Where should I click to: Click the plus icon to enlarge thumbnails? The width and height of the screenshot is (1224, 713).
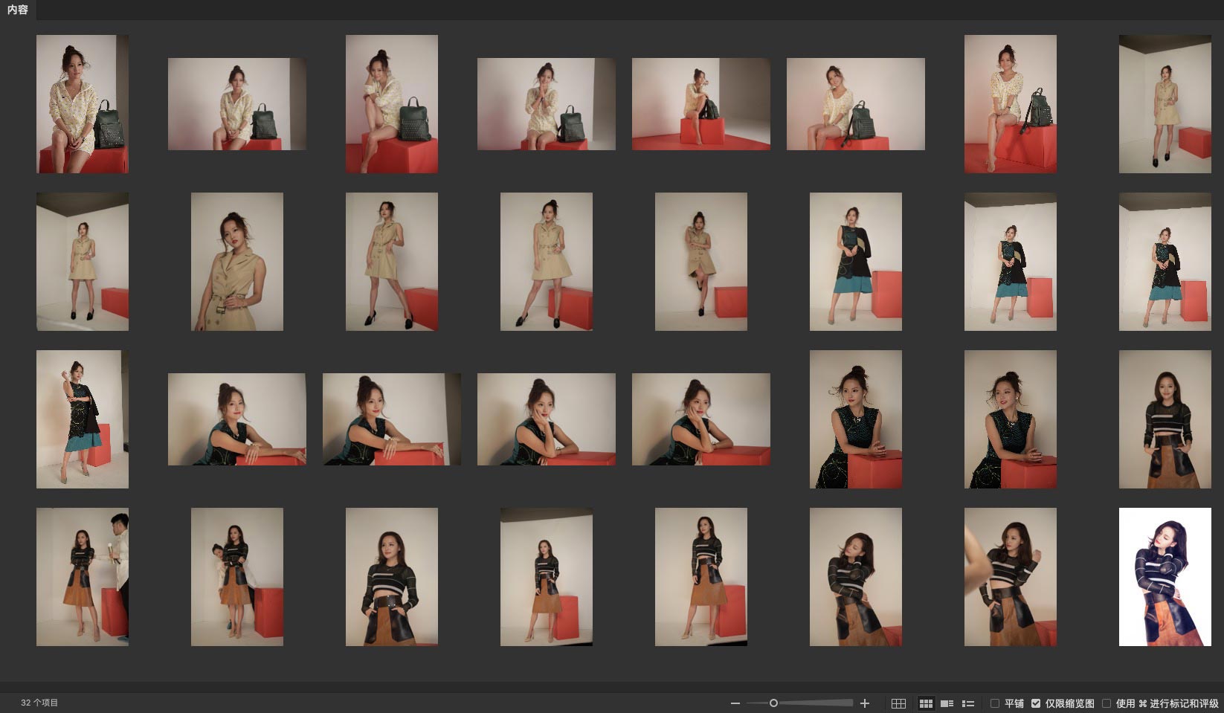tap(865, 703)
